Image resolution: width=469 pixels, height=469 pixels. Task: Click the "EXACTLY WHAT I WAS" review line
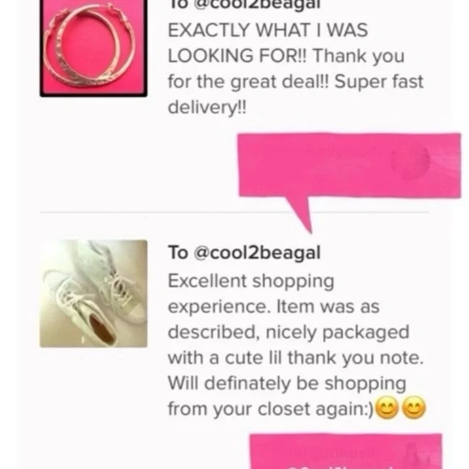coord(268,30)
